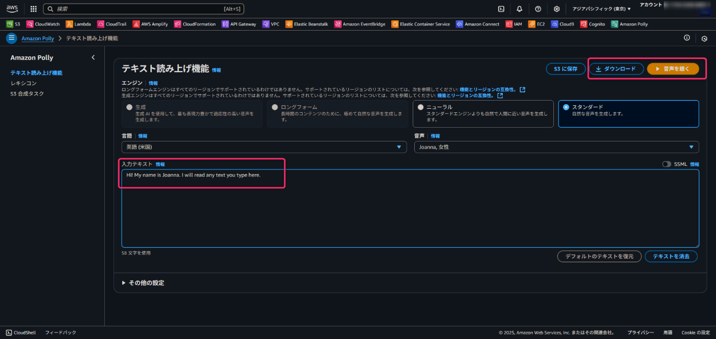Image resolution: width=716 pixels, height=339 pixels.
Task: Open the API Gateway favorite shortcut
Action: 239,24
